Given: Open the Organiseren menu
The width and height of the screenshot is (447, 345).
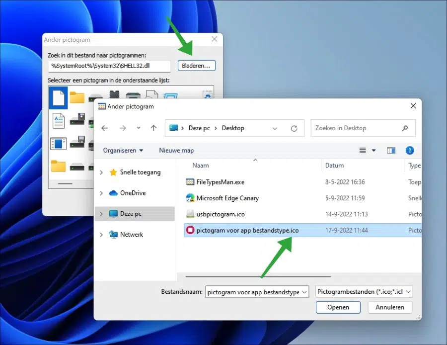Looking at the screenshot, I should pyautogui.click(x=123, y=151).
